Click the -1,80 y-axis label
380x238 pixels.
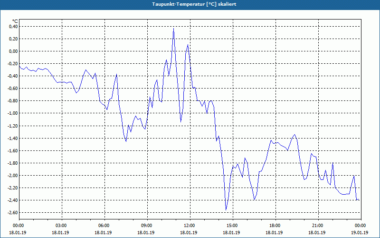point(12,163)
